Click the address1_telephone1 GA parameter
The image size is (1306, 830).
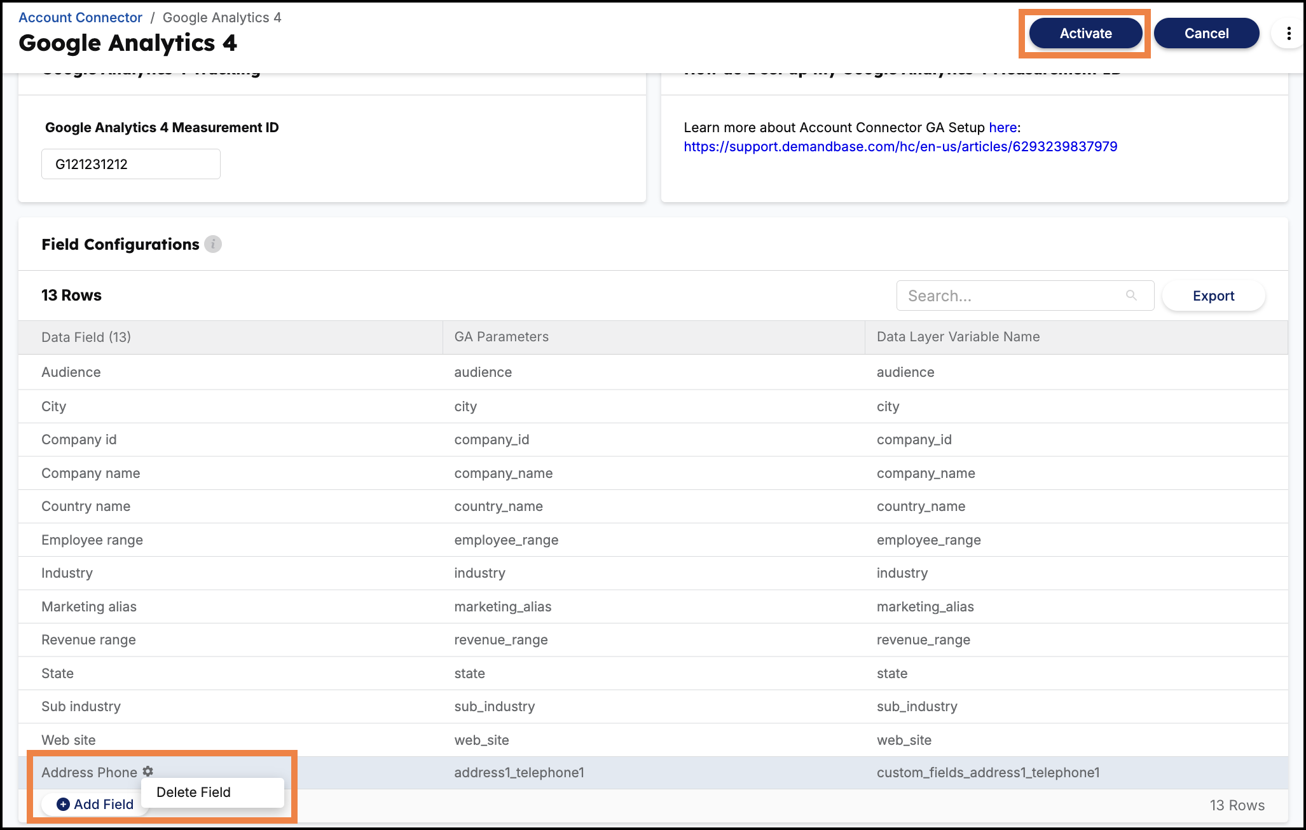[519, 773]
